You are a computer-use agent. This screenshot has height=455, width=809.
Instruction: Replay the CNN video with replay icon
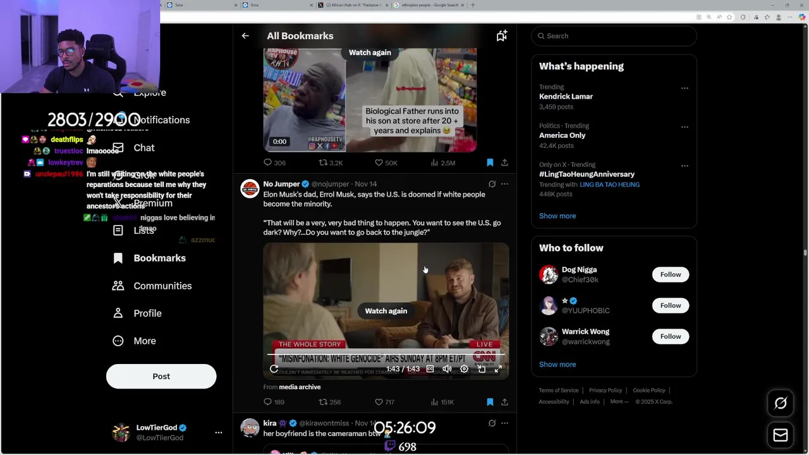click(x=274, y=369)
